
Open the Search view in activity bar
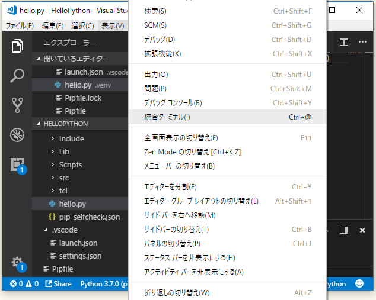point(17,75)
